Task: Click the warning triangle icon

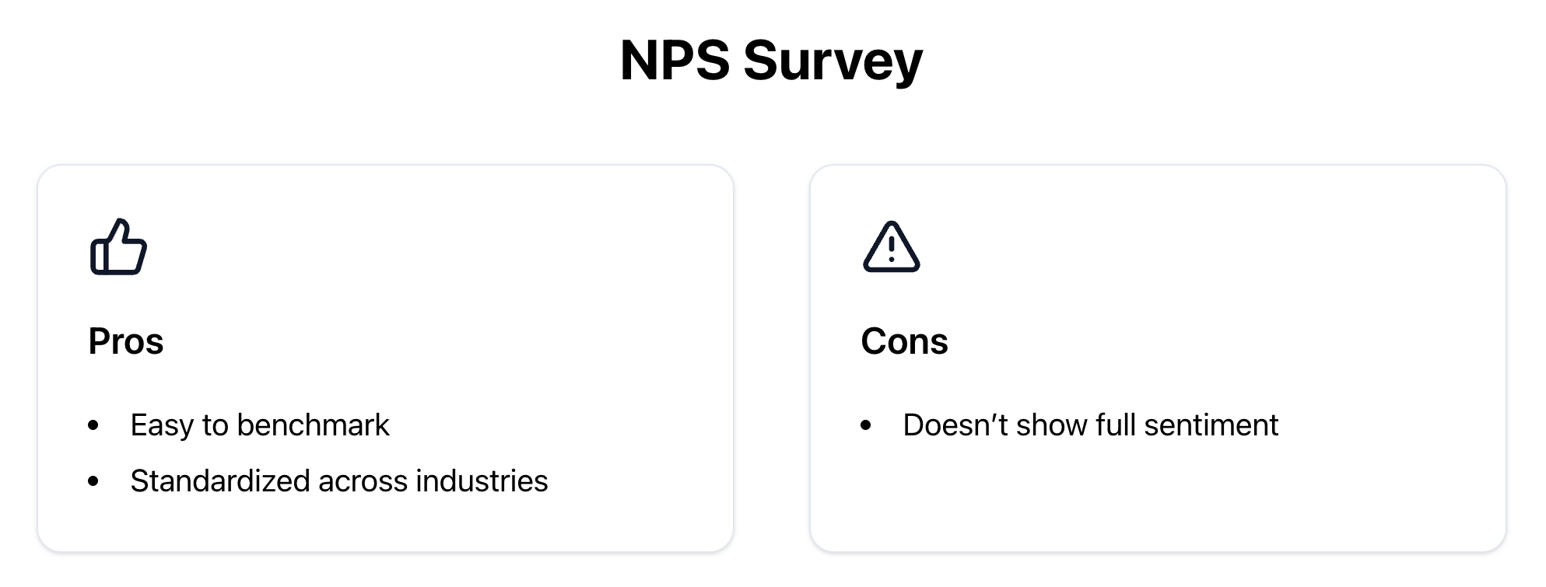Action: 891,247
